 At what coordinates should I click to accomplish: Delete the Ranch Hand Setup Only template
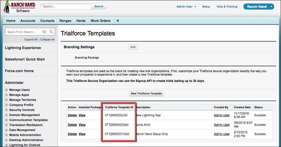click(x=72, y=134)
